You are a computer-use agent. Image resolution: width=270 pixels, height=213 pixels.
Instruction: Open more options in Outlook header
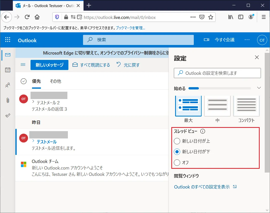[x=247, y=40]
